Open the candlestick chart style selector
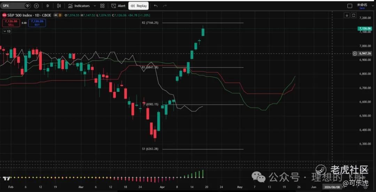The width and height of the screenshot is (376, 192). point(59,6)
